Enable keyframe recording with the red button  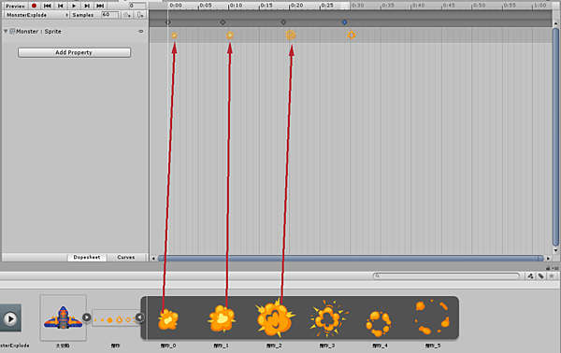click(34, 6)
